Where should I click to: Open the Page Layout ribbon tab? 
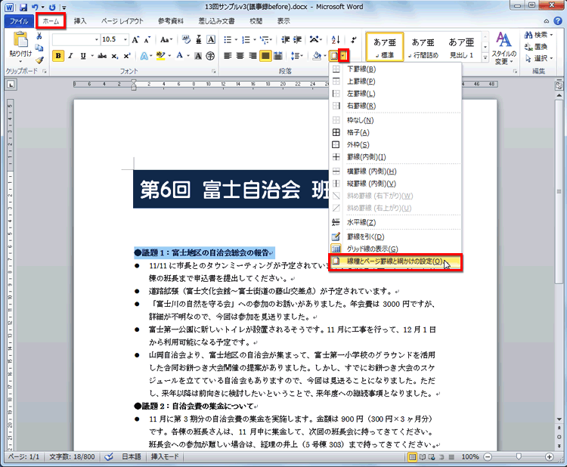122,21
